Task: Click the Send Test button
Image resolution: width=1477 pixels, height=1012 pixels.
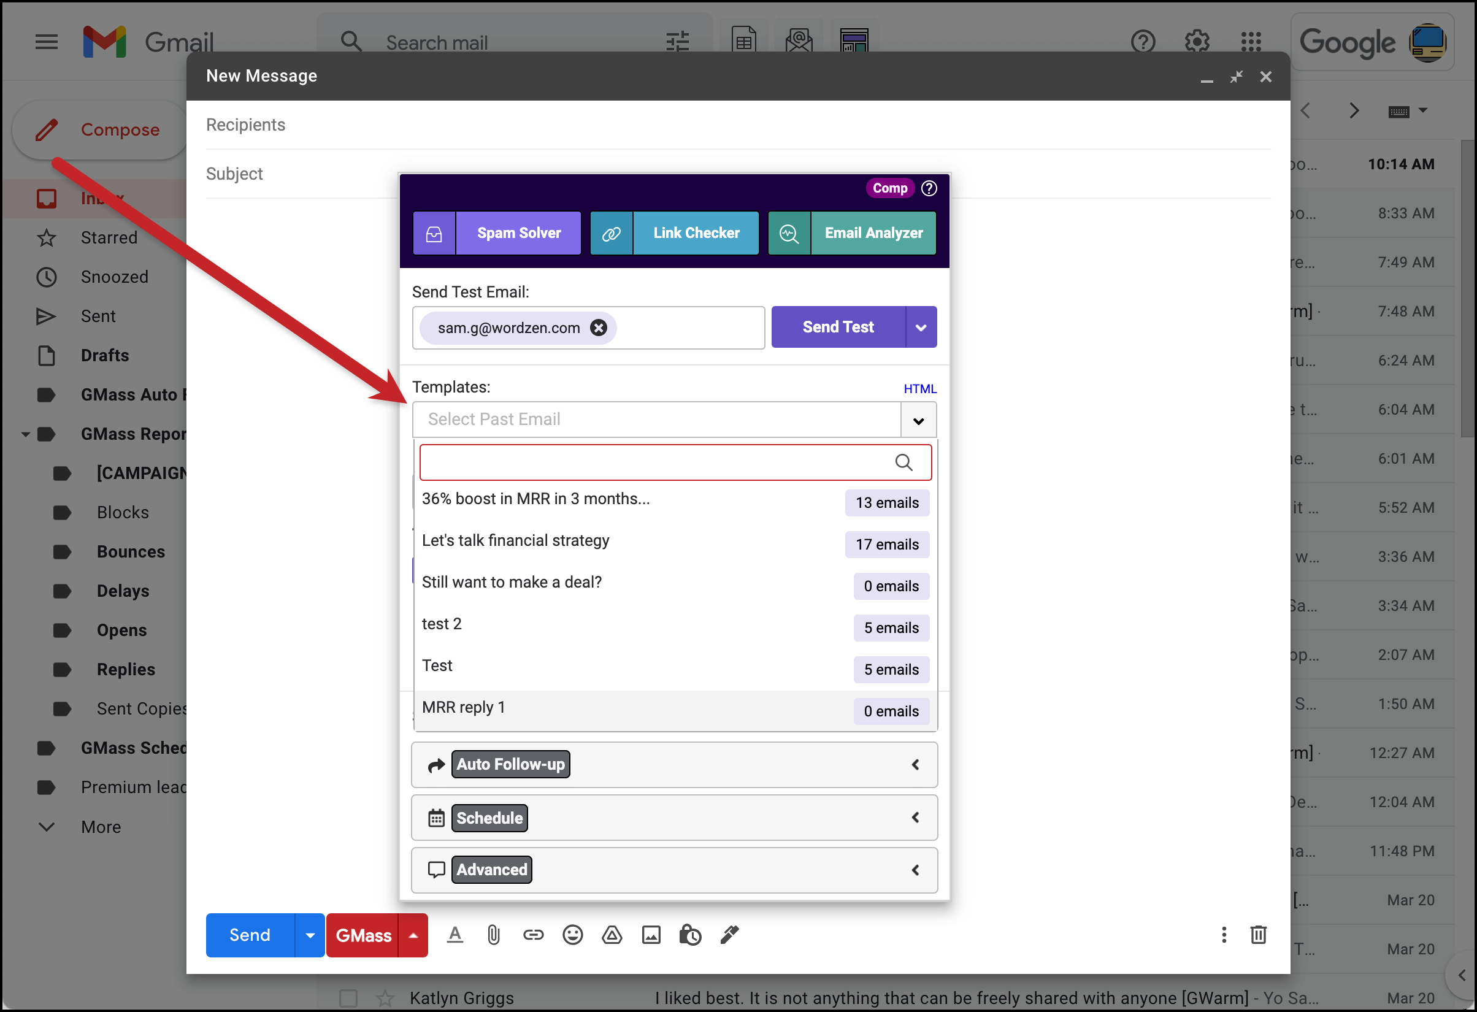Action: pyautogui.click(x=838, y=328)
